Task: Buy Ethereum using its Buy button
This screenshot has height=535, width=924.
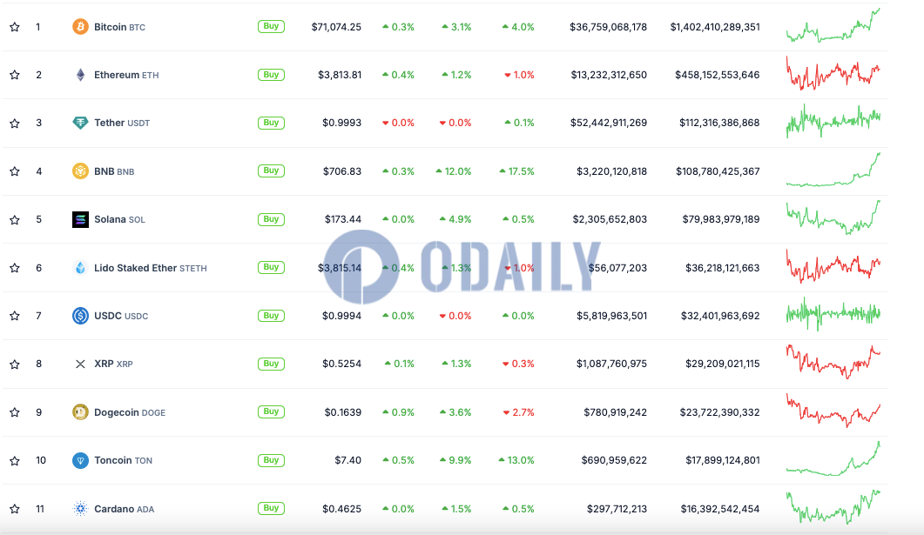Action: (271, 75)
